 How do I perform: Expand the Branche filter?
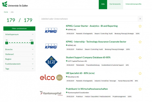pos(19,49)
